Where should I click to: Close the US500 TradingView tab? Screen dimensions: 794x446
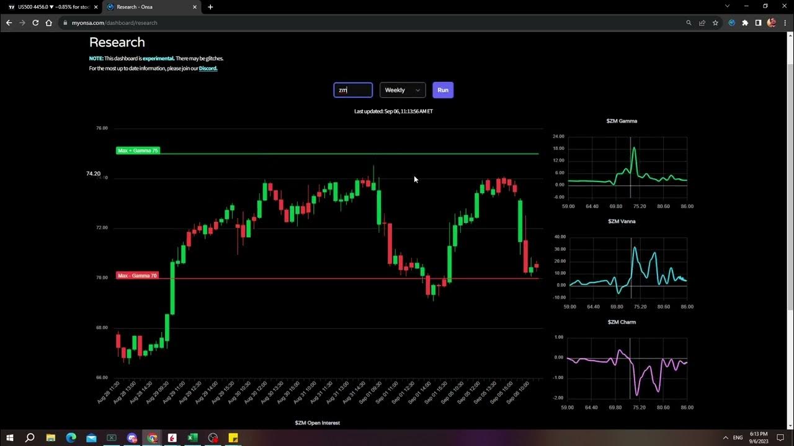(x=96, y=7)
